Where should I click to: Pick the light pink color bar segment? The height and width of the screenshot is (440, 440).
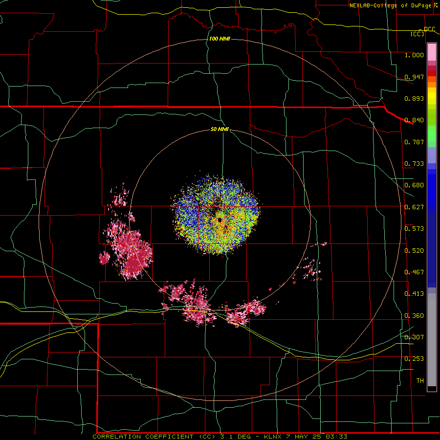tap(432, 52)
